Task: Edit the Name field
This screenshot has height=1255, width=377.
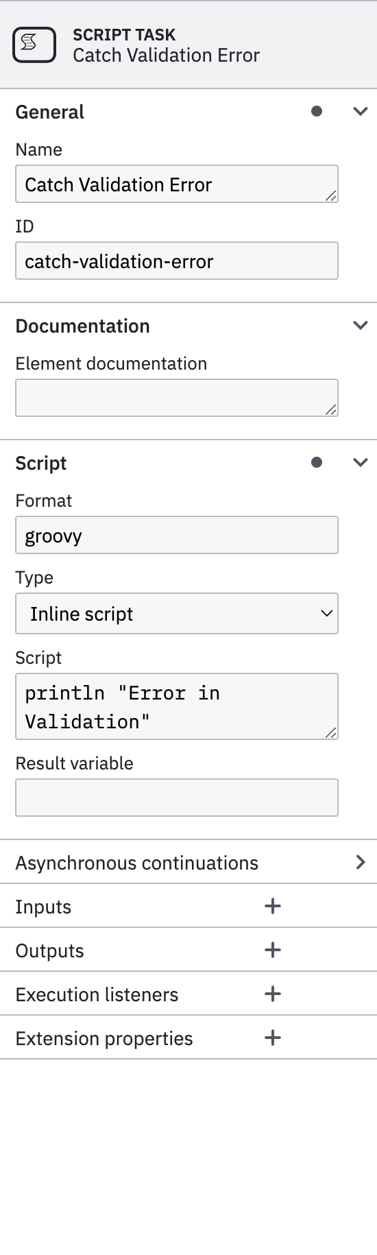Action: point(177,184)
